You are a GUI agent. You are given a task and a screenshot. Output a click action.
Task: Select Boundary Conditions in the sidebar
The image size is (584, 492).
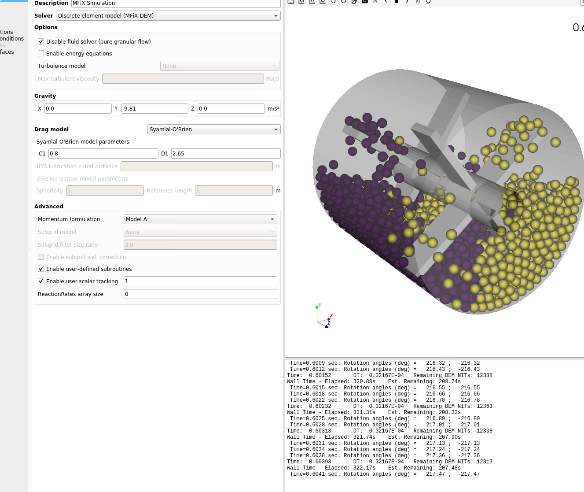11,39
